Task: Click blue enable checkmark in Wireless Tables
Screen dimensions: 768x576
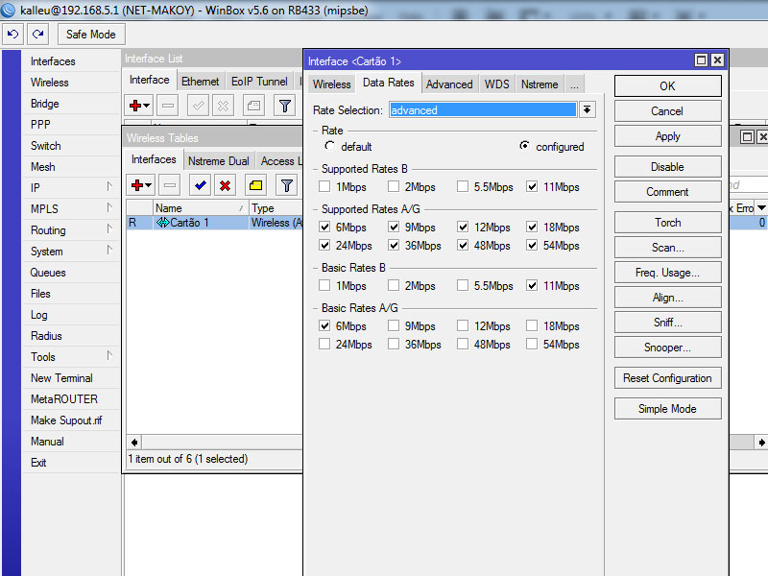Action: click(201, 185)
